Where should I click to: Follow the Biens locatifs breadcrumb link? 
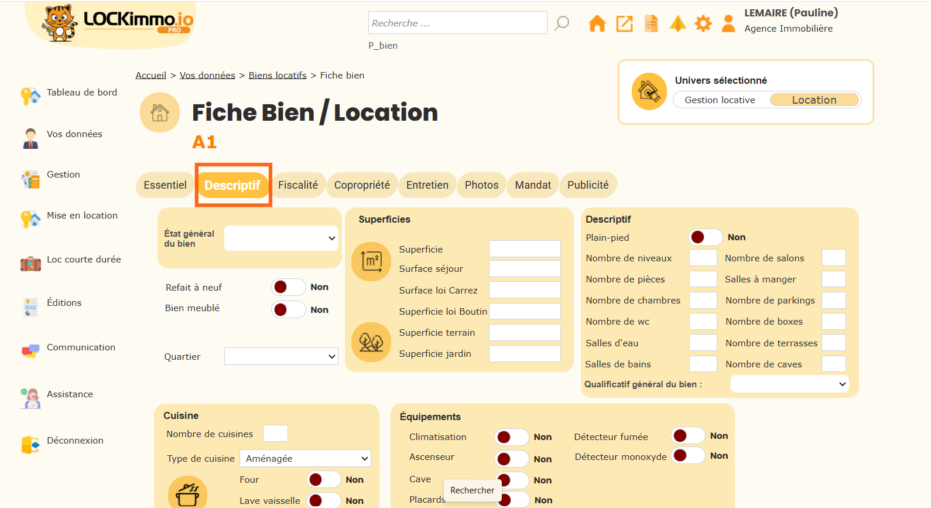(278, 76)
